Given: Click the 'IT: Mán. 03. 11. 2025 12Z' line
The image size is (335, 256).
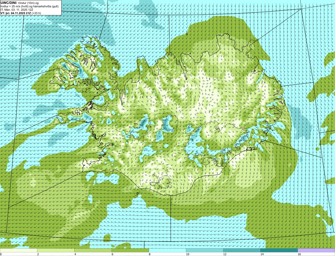Looking at the screenshot, I should [x=17, y=10].
